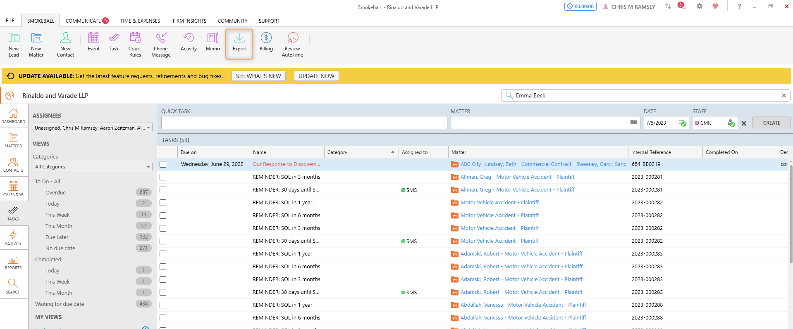
Task: Open the Event ribbon tool
Action: pos(94,42)
